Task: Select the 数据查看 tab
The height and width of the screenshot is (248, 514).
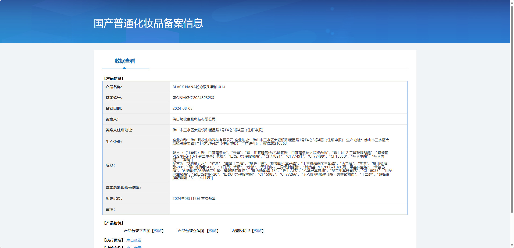Action: tap(125, 61)
